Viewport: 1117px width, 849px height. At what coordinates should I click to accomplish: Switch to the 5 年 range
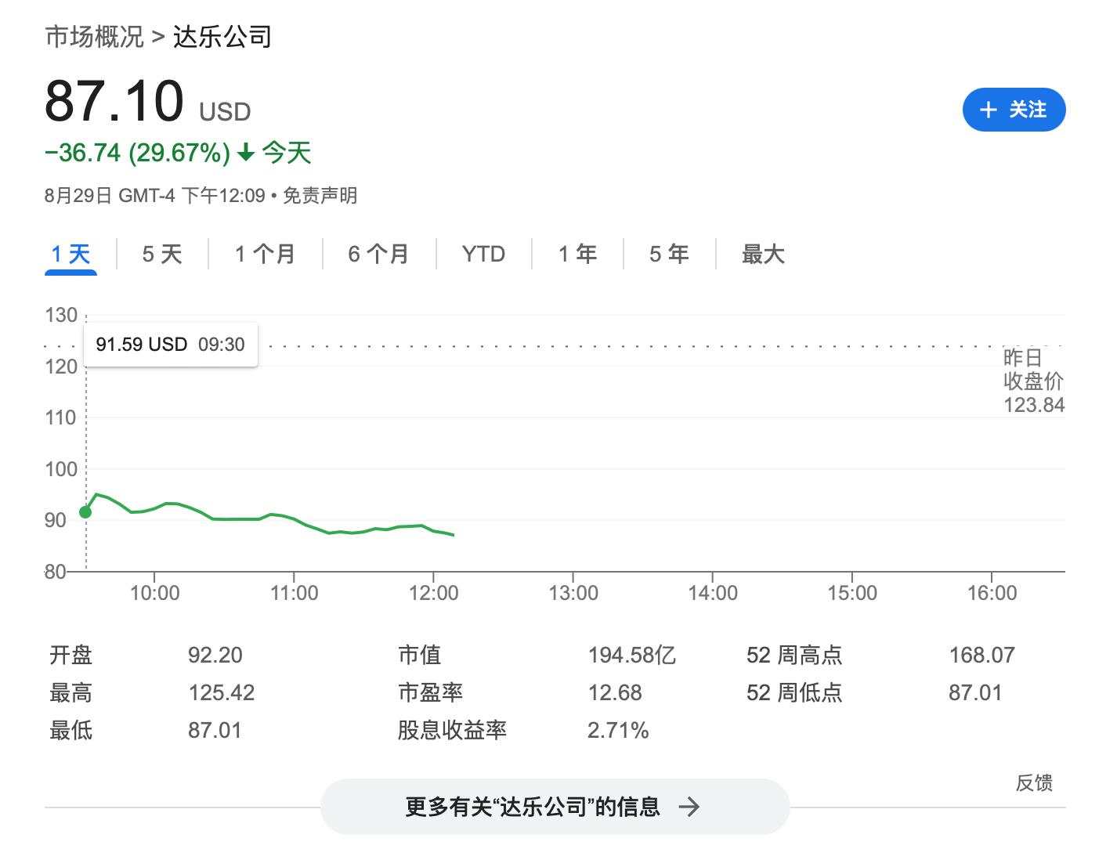pyautogui.click(x=669, y=254)
